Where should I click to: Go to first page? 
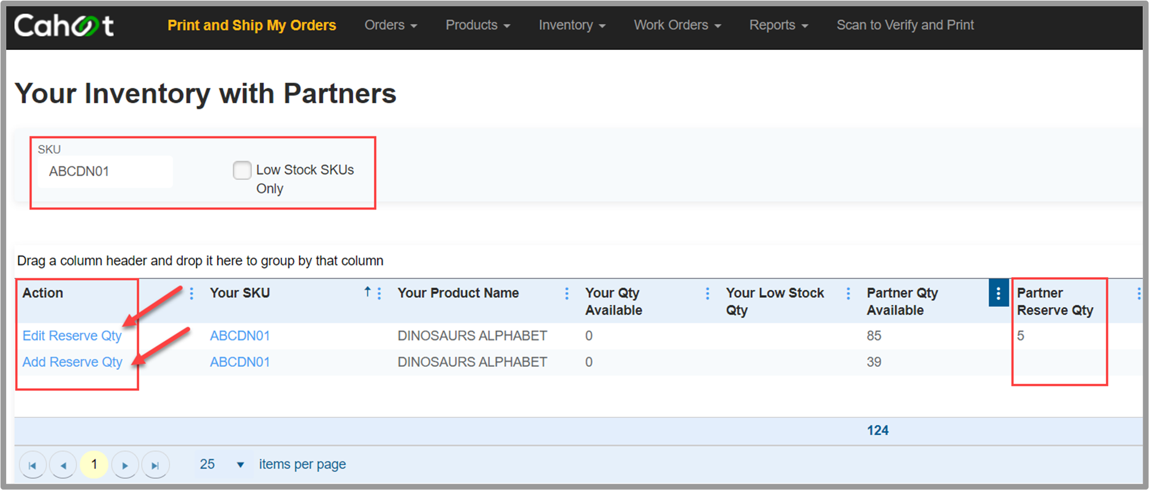tap(32, 466)
